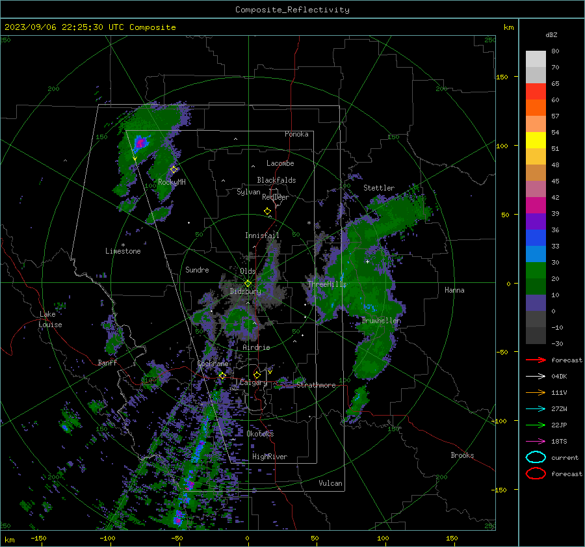The height and width of the screenshot is (547, 585).
Task: Select the 39 dBZ magenta swatch
Action: point(536,205)
